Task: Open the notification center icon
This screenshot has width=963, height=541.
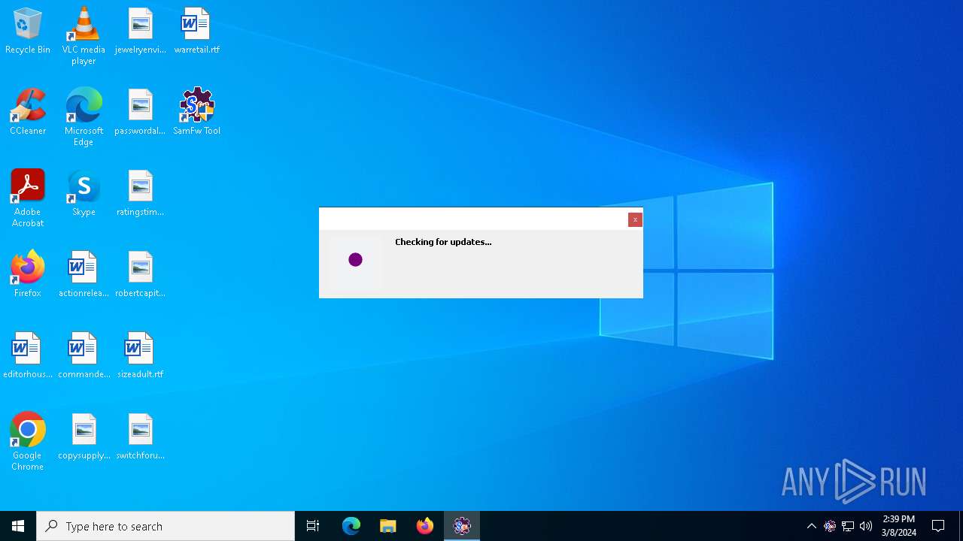Action: [938, 526]
